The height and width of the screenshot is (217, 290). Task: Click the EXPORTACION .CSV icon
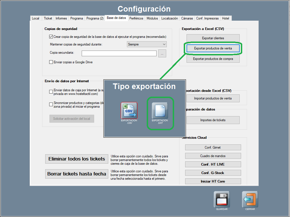pos(129,110)
